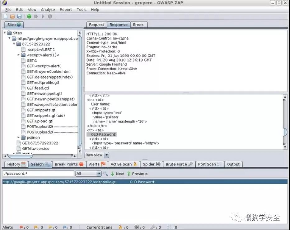
Task: Select the Sites tab
Action: click(x=14, y=25)
